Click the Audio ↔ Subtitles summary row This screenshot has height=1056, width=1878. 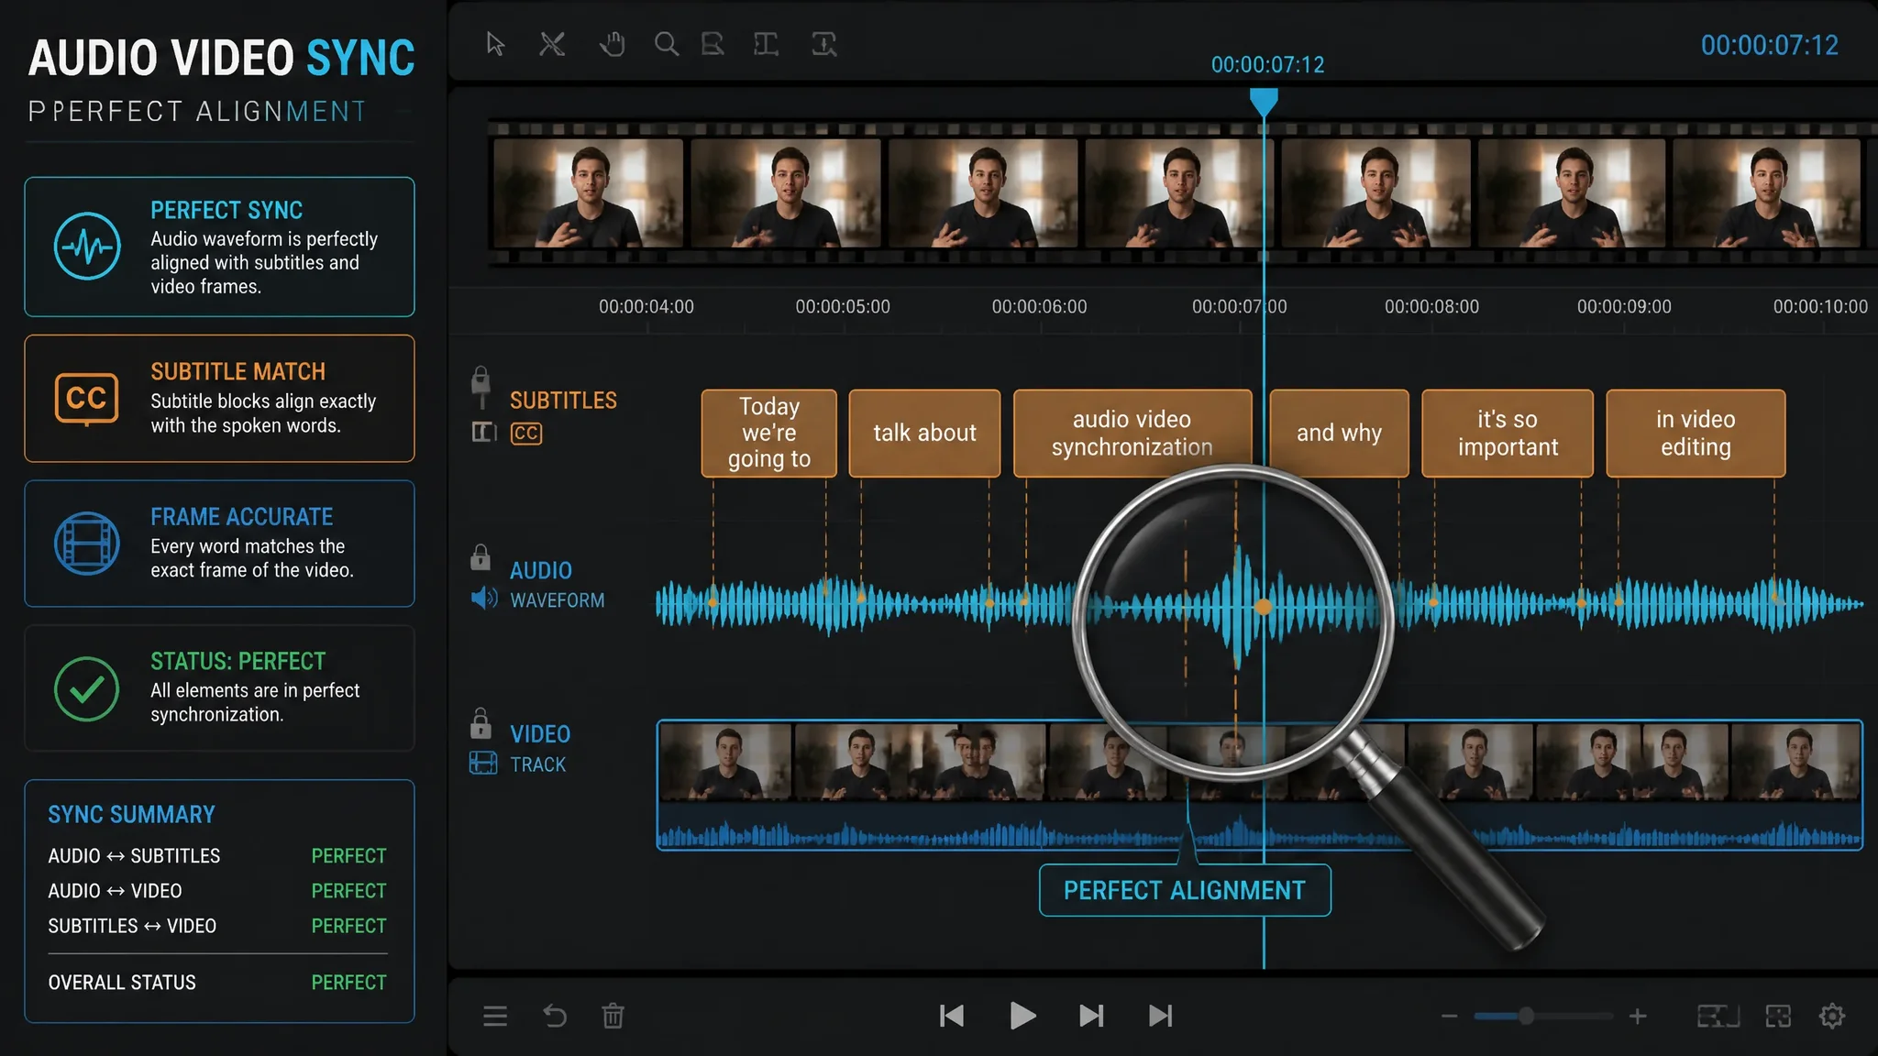coord(217,856)
